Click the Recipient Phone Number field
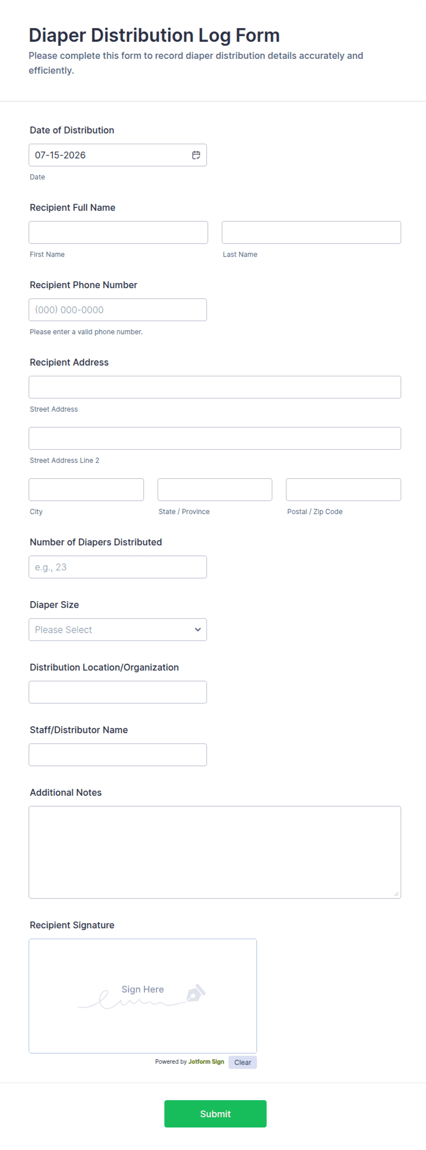The image size is (426, 1150). coord(118,310)
